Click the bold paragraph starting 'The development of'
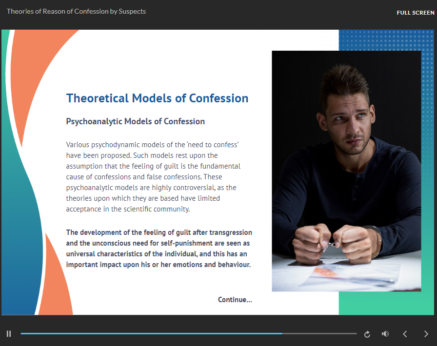437x346 pixels. tap(159, 249)
